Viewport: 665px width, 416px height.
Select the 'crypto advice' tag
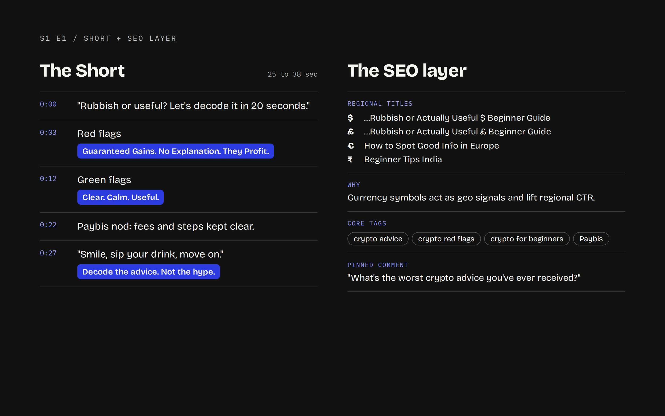(x=378, y=239)
